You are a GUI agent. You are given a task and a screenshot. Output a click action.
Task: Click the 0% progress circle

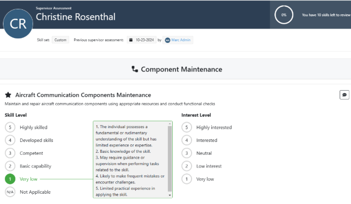click(284, 15)
